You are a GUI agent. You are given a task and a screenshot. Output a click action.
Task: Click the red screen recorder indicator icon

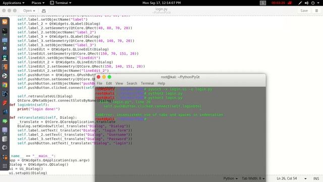point(290,3)
